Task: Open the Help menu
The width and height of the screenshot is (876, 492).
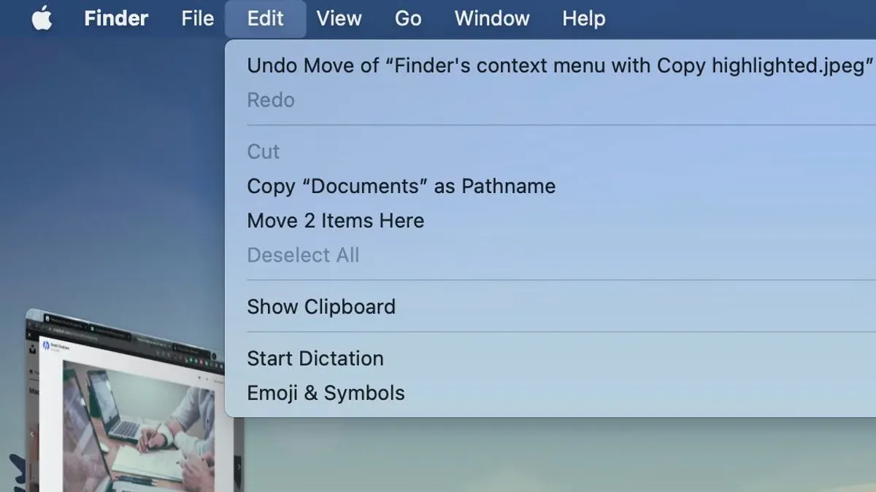Action: [583, 18]
